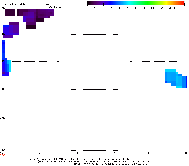This screenshot has height=166, width=189.
Task: Click longitude label 135
Action: (x=2, y=153)
